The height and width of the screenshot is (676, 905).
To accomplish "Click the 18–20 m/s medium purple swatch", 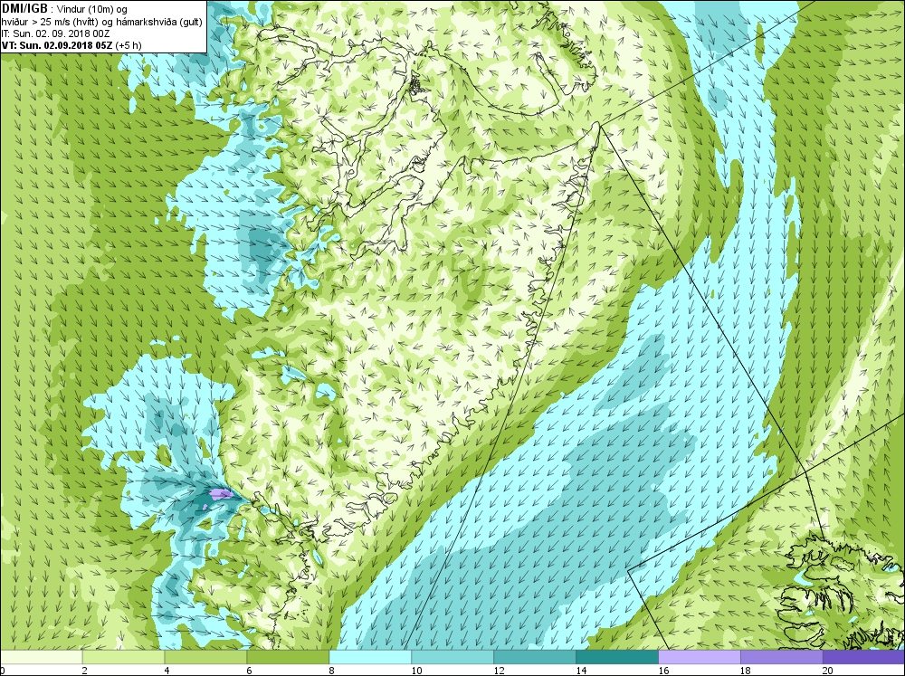I will tap(782, 657).
